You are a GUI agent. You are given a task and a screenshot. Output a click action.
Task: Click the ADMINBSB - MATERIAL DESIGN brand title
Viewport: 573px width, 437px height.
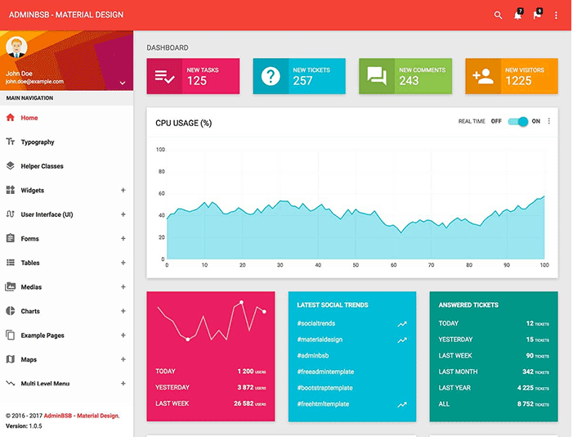[x=66, y=15]
